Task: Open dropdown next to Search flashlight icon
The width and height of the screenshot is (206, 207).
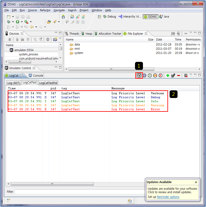Action: click(x=59, y=22)
